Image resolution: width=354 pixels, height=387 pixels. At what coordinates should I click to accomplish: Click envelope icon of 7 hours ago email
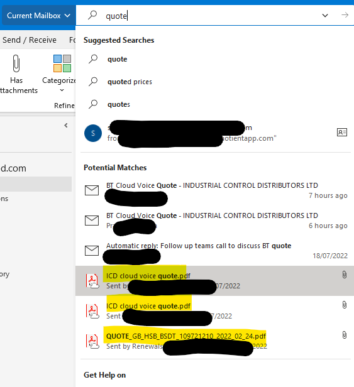pos(92,190)
